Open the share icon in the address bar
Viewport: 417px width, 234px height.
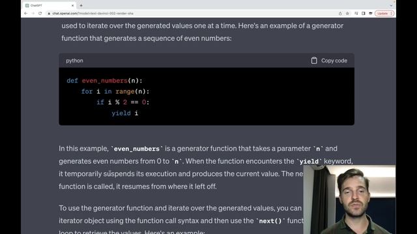(x=340, y=13)
